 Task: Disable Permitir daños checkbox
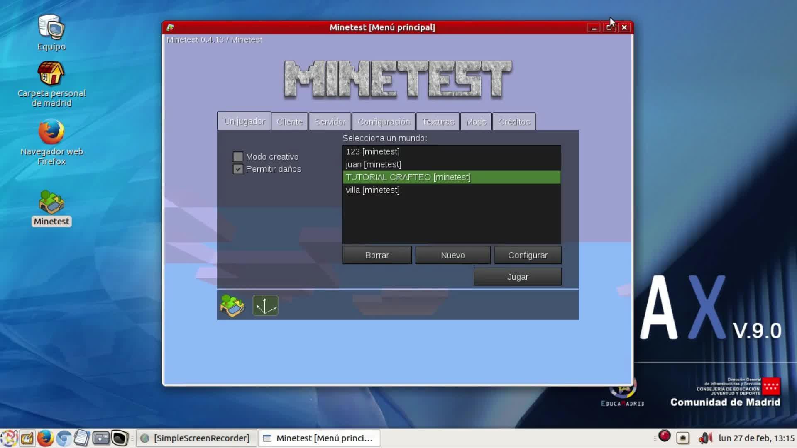(238, 169)
